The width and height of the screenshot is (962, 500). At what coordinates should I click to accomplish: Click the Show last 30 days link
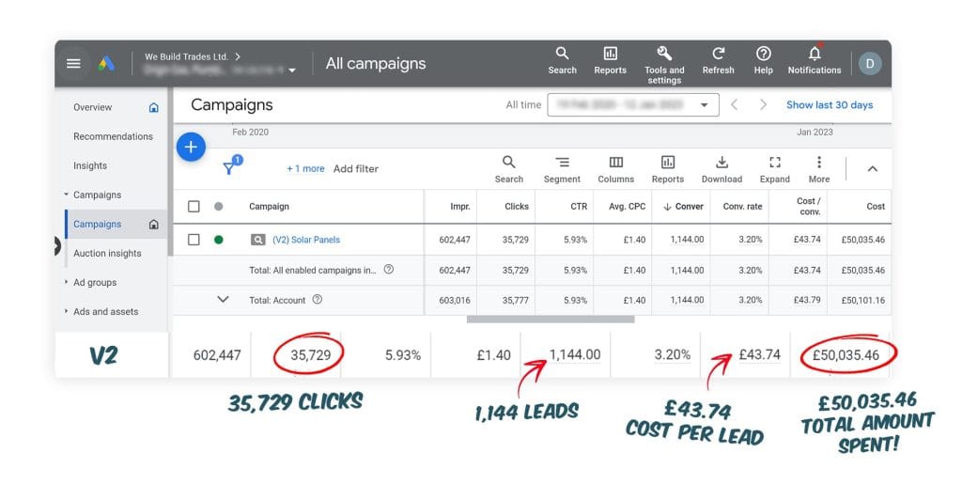(x=829, y=105)
